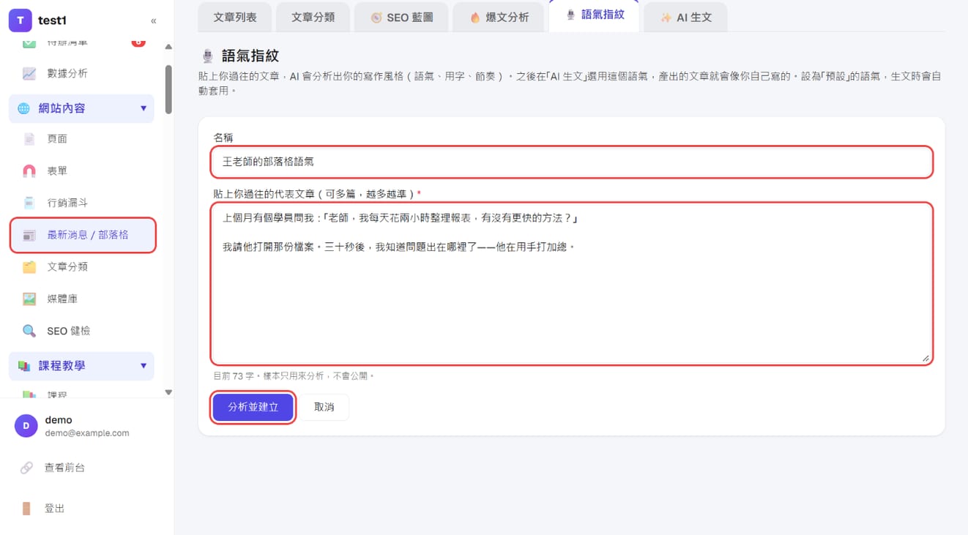Click the 分析並建立 button
Viewport: 968px width, 535px height.
[x=253, y=408]
